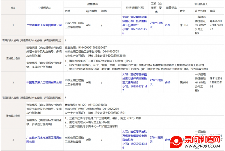Select 店埠河流域水环境治理工程-1标段 entry
The image size is (225, 151).
[87, 122]
